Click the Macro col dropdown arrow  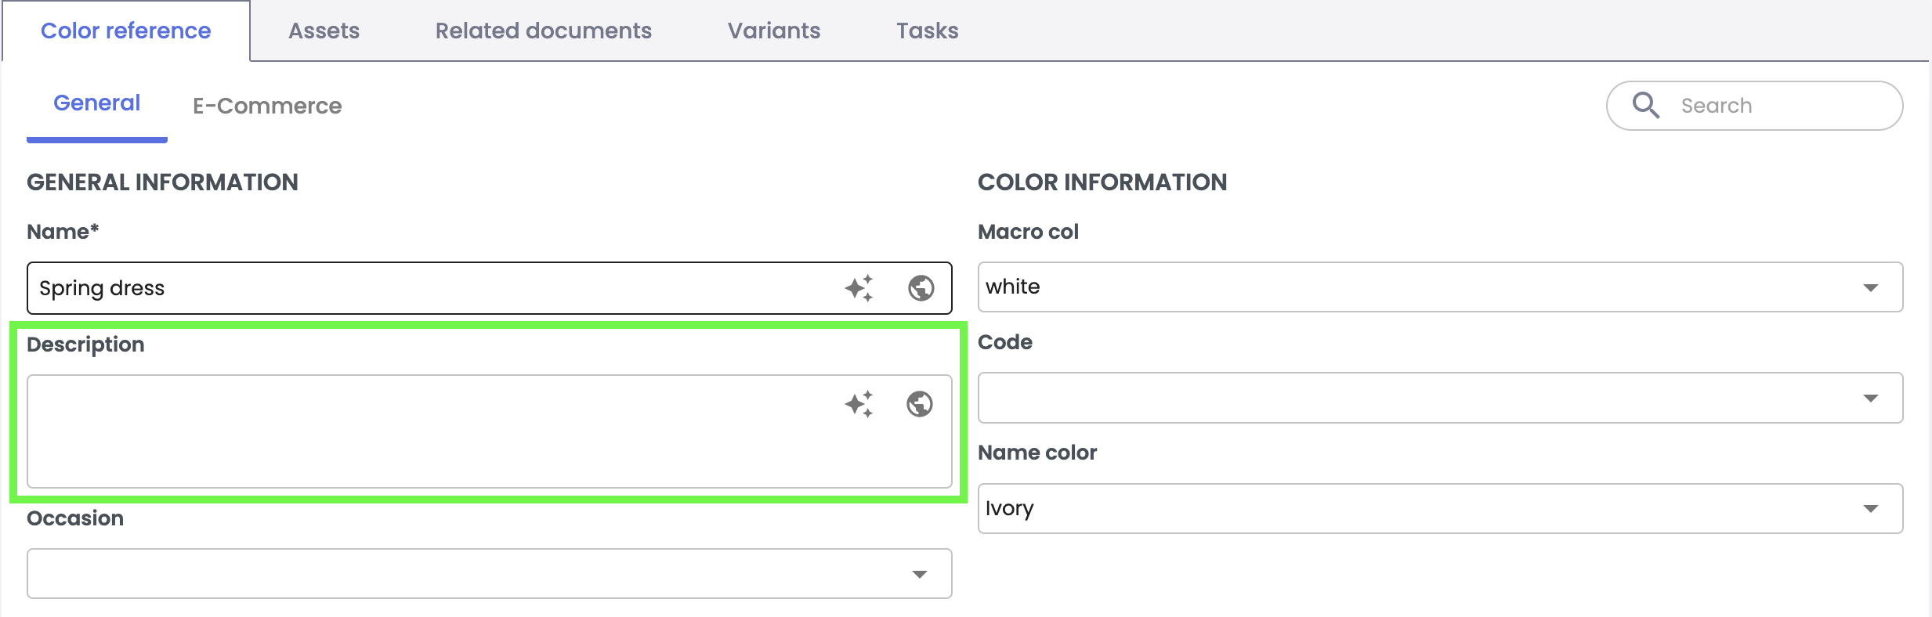(1870, 287)
